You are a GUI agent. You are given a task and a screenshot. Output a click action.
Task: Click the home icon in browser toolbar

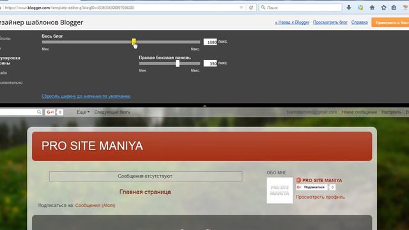(372, 8)
